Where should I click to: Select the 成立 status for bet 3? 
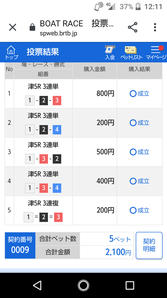click(139, 152)
